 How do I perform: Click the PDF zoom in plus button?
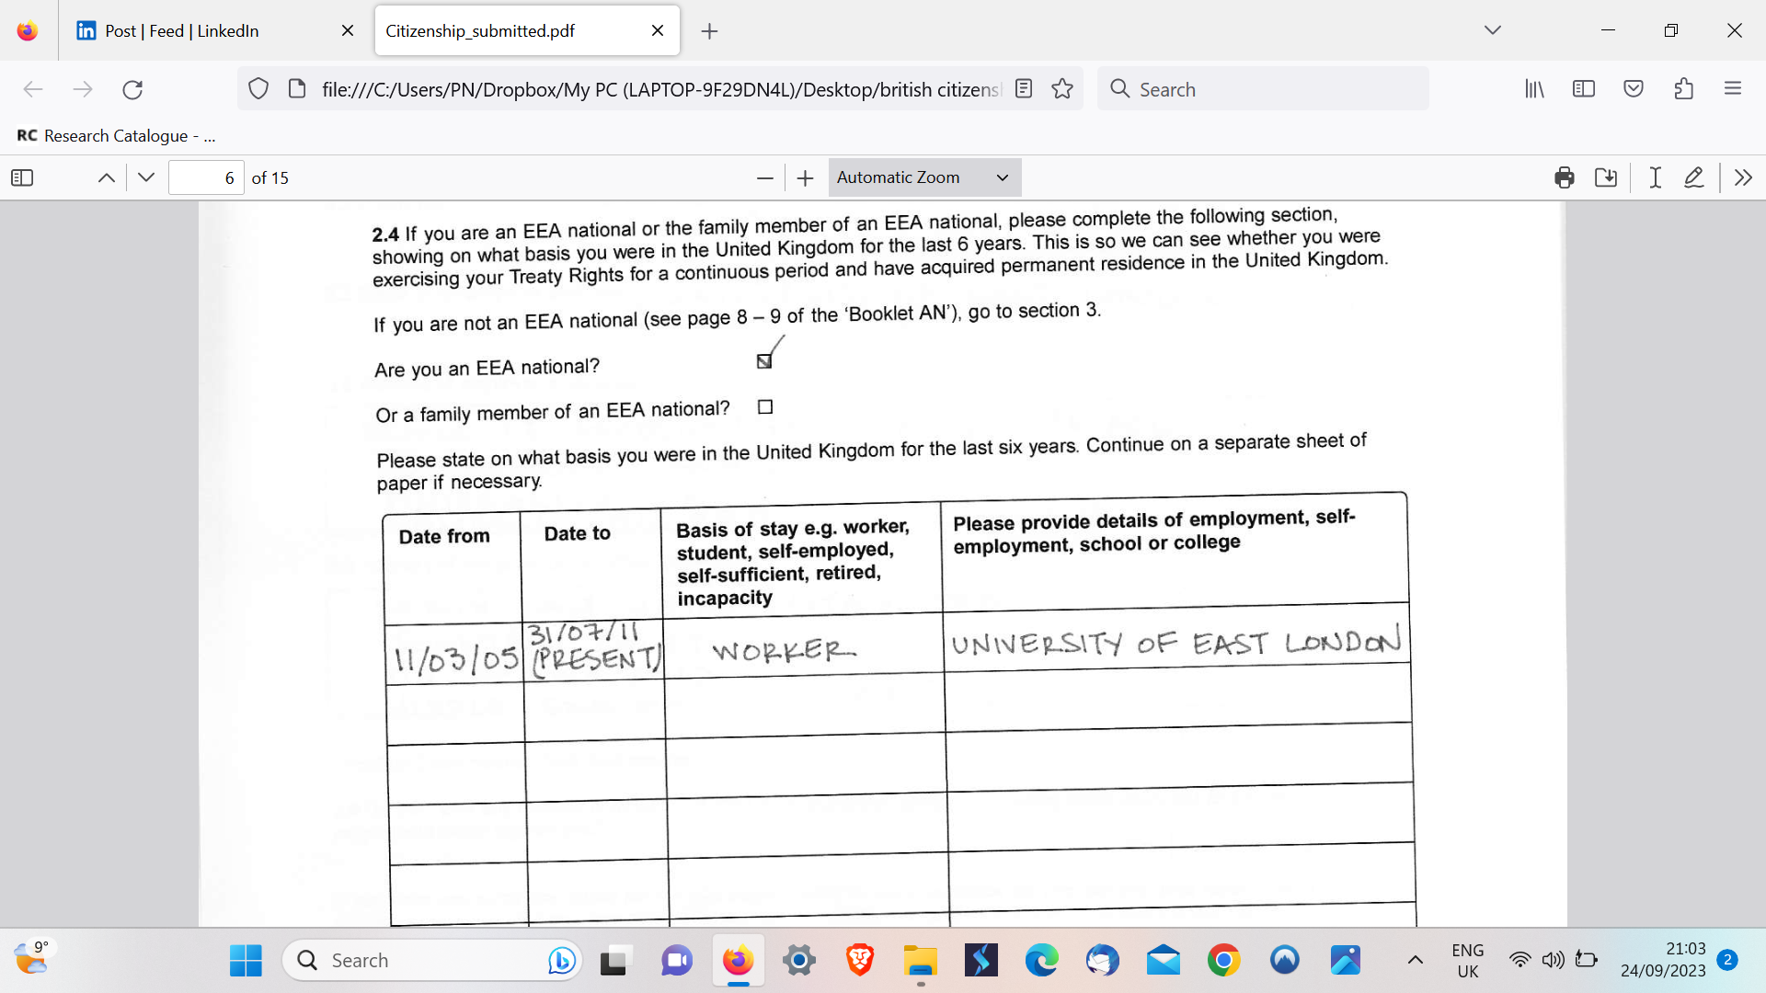coord(805,177)
